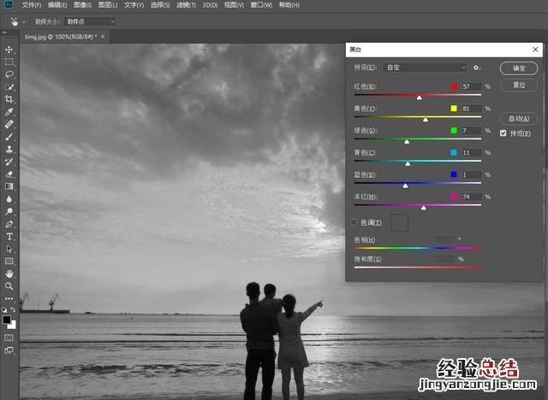Enable the 色调 (Tint) checkbox
Viewport: 548px width, 400px height.
(354, 222)
